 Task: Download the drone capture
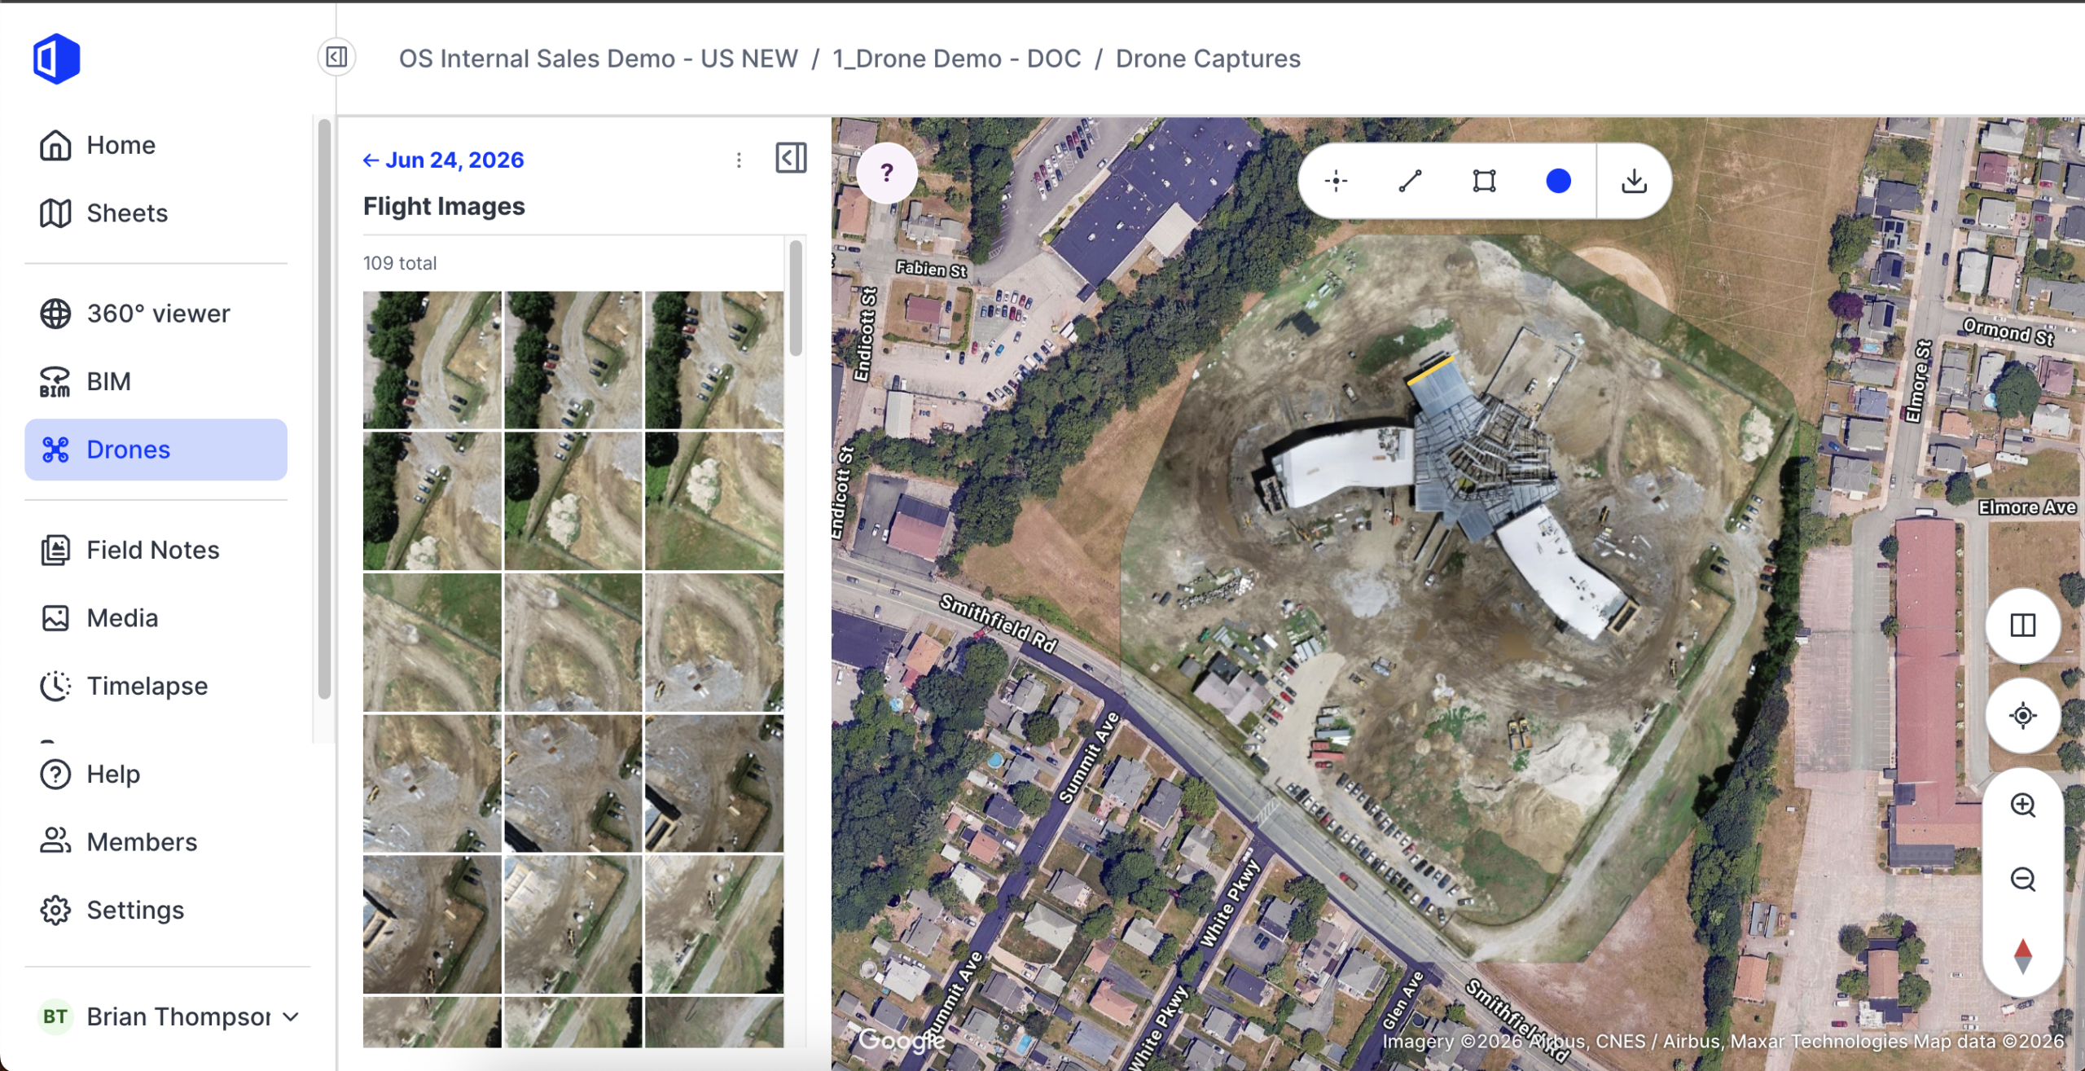pyautogui.click(x=1634, y=181)
